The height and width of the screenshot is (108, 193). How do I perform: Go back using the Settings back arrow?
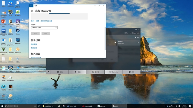[31, 6]
